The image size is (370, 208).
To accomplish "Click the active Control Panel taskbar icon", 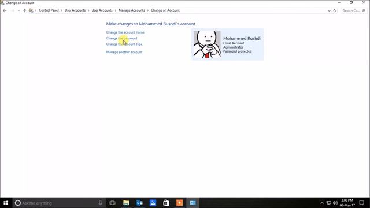I will tap(193, 203).
